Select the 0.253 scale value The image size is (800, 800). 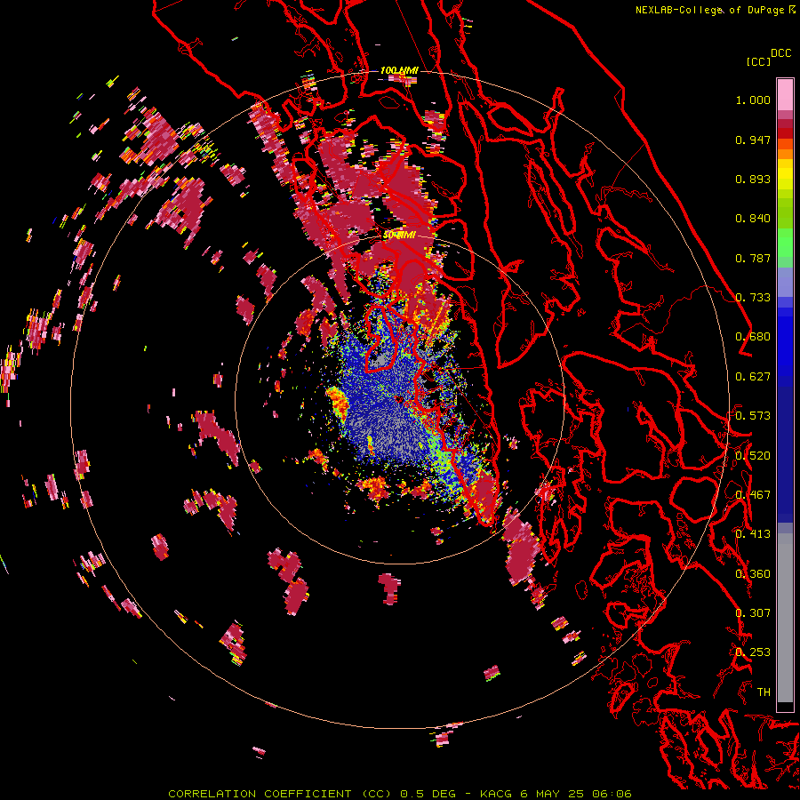[753, 652]
